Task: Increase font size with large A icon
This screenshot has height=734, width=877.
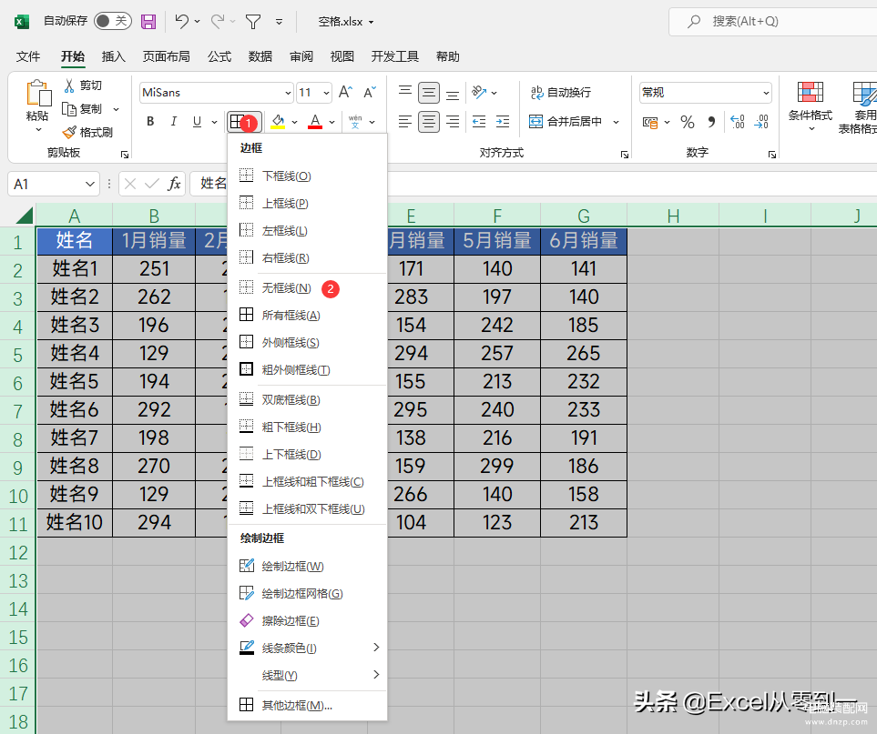Action: [346, 92]
